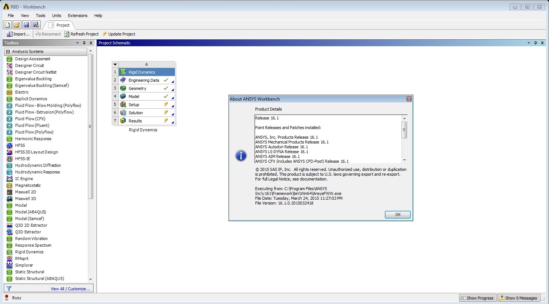
Task: Click the information icon in About dialog
Action: 241,156
